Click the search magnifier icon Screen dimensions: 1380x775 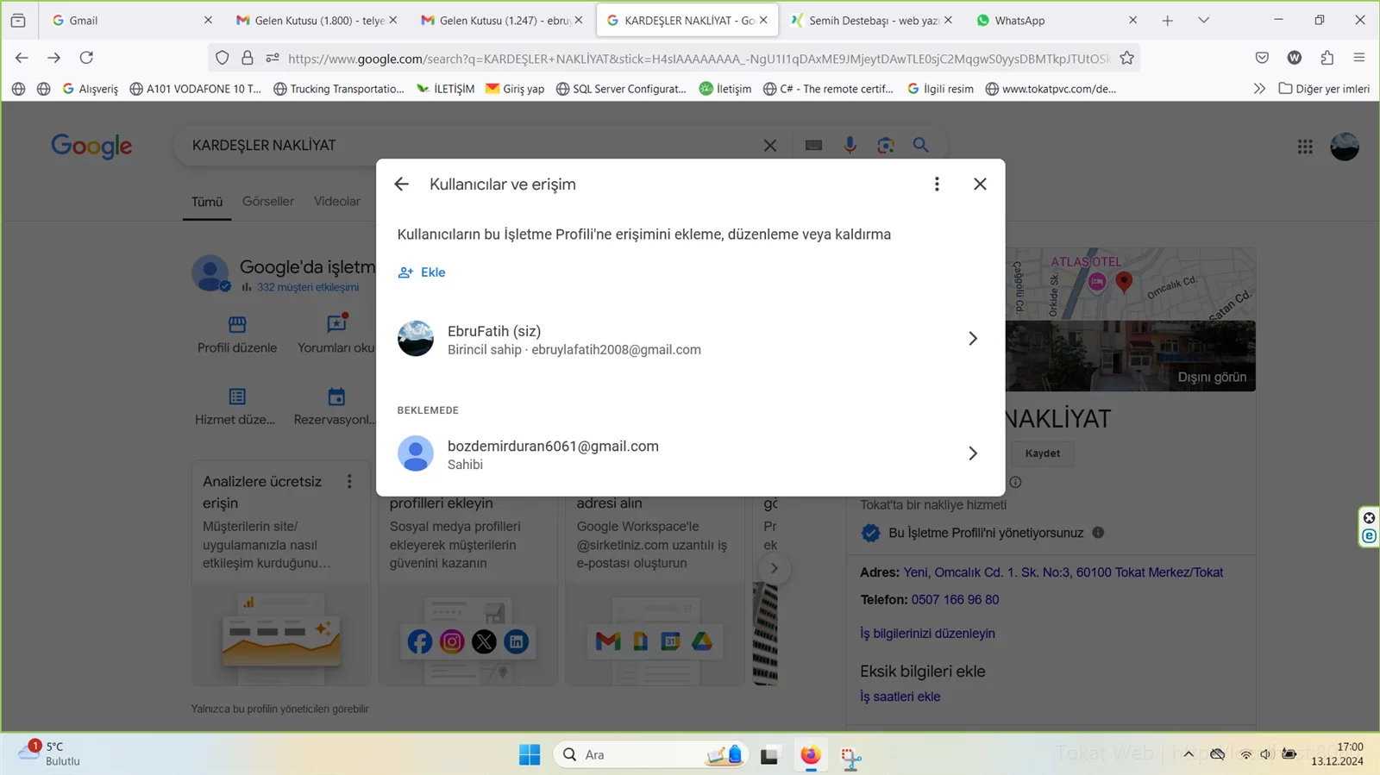click(921, 146)
